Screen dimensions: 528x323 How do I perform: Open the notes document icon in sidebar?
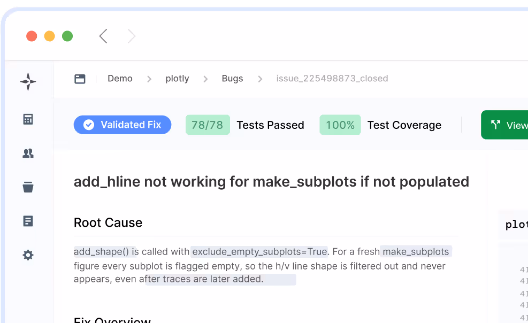tap(28, 221)
